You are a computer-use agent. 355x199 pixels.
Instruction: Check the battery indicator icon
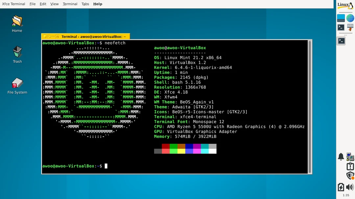[x=341, y=187]
